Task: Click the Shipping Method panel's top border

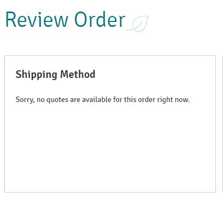Action: tap(110, 56)
